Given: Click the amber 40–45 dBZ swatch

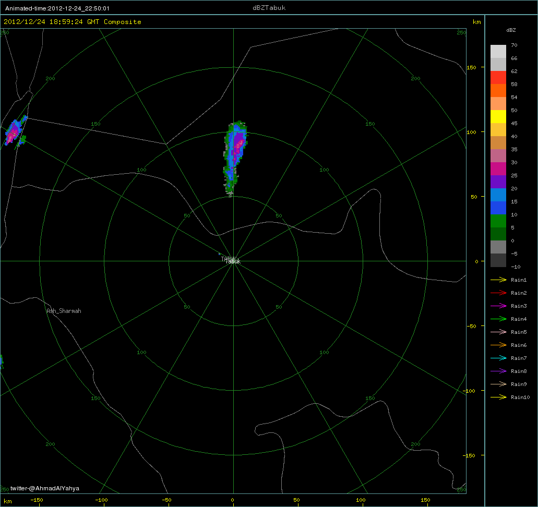Looking at the screenshot, I should [498, 130].
